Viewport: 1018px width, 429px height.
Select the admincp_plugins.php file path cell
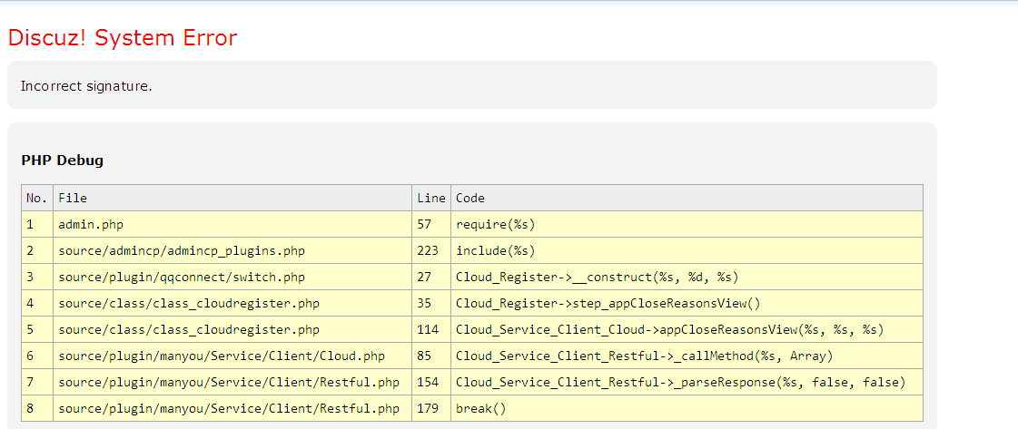[181, 250]
